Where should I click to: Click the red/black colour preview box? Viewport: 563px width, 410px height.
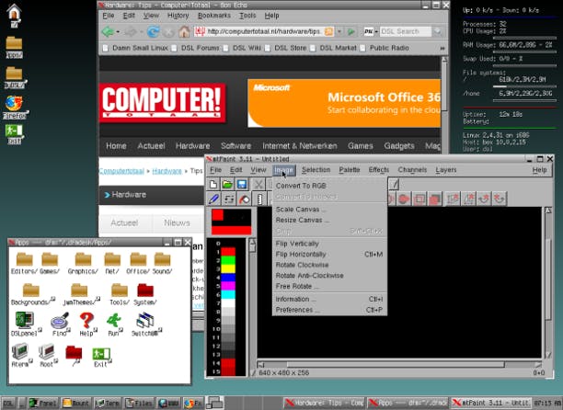point(231,222)
